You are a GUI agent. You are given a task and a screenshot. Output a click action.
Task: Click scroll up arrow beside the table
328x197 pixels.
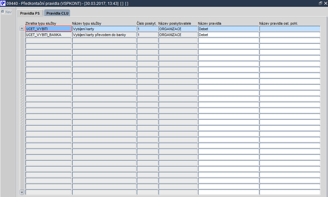(22, 28)
